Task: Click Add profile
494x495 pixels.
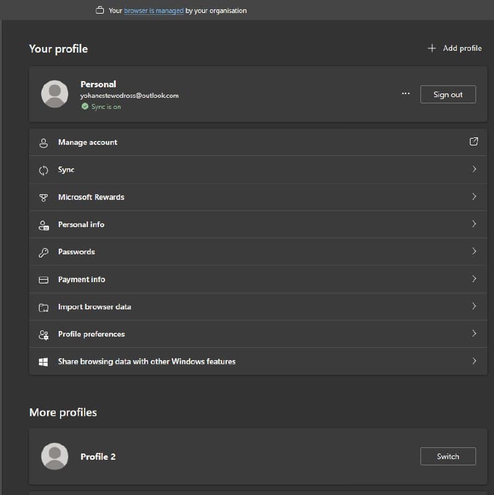Action: [454, 48]
